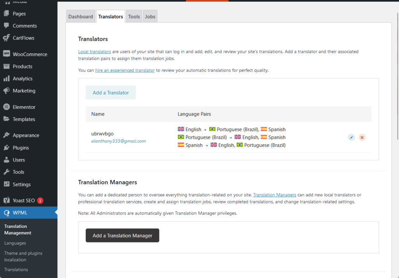Open the 'hire an experienced translator' link

125,70
